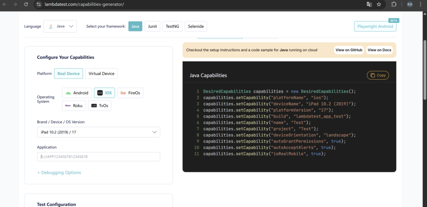
Task: Click code line with "platformVersion", "17"
Action: [268, 110]
